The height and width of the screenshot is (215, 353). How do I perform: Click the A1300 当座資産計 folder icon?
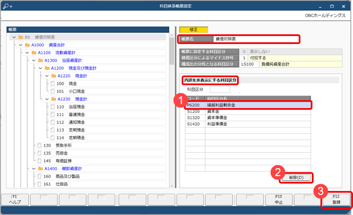[x=41, y=60]
